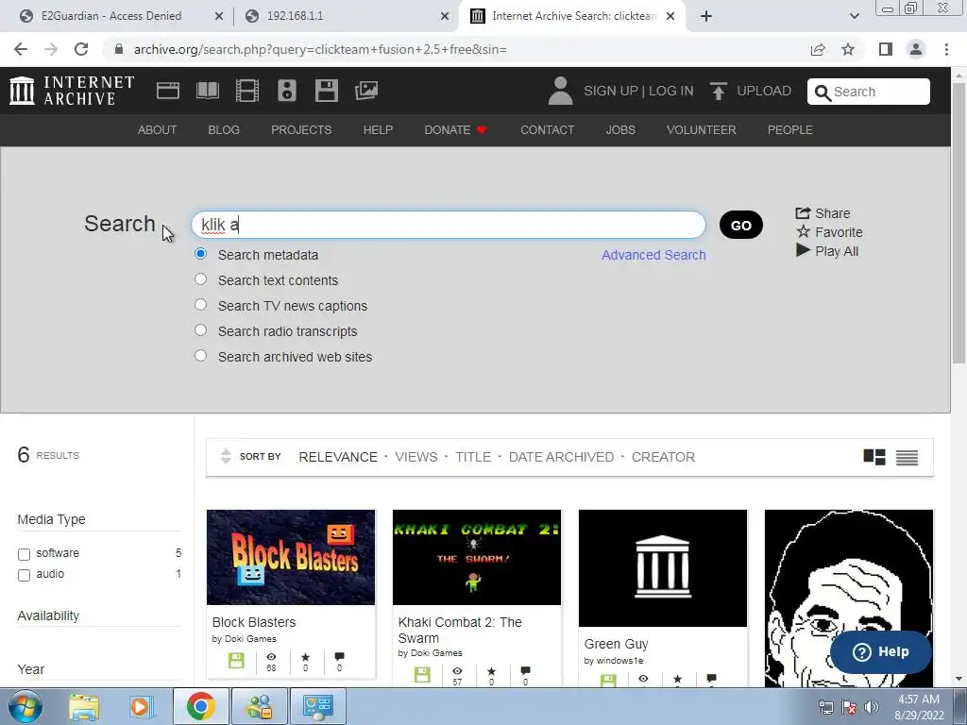
Task: Open the Images icon in the navbar
Action: 366,91
